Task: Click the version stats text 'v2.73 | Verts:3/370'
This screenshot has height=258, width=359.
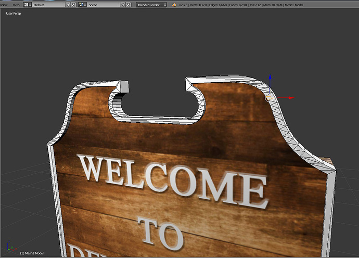Action: click(193, 5)
